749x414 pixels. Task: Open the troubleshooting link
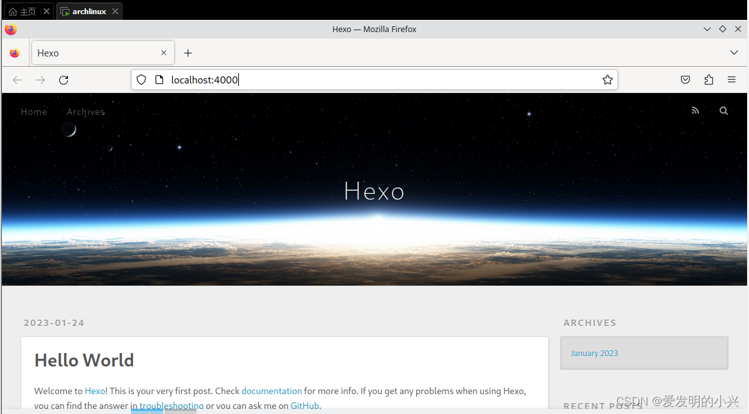(x=171, y=406)
